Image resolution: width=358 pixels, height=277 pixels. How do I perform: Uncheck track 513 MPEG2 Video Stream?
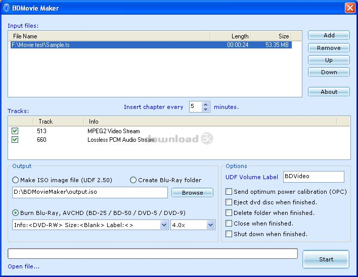click(15, 131)
